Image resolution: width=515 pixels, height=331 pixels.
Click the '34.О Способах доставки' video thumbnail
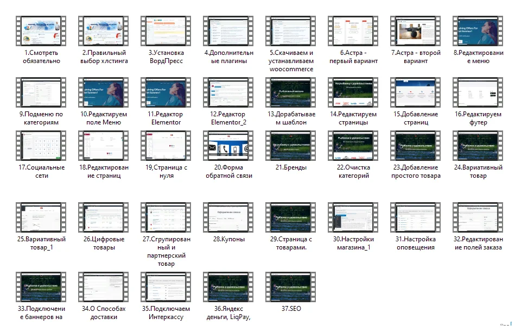tap(104, 286)
